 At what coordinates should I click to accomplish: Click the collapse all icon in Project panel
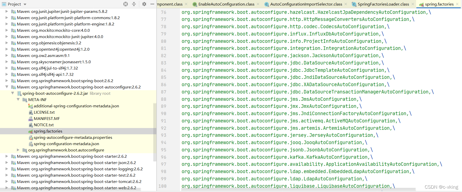(x=134, y=4)
